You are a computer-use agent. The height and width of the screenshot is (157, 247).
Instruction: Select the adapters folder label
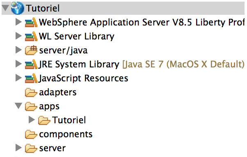pos(58,92)
